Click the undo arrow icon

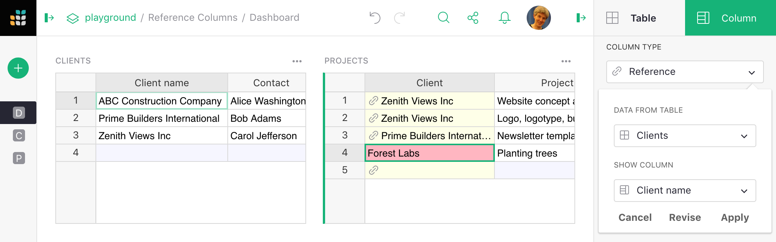coord(375,17)
